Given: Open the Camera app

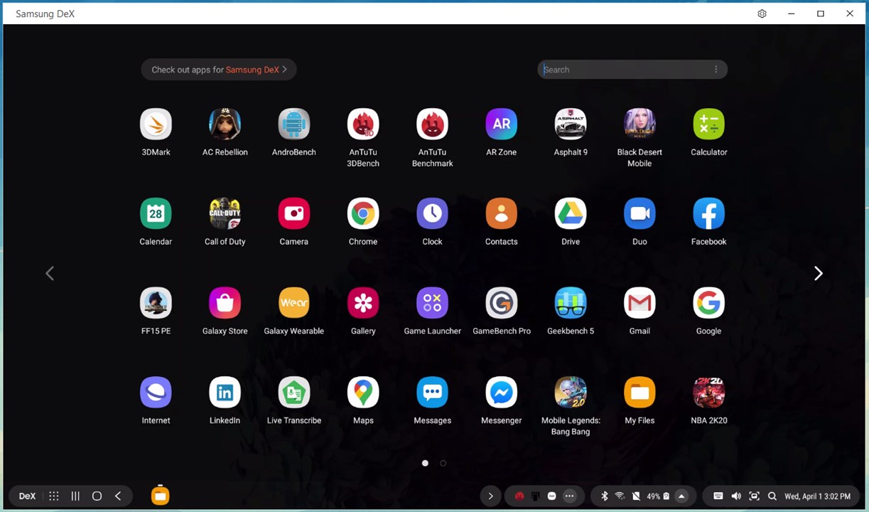Looking at the screenshot, I should point(294,213).
